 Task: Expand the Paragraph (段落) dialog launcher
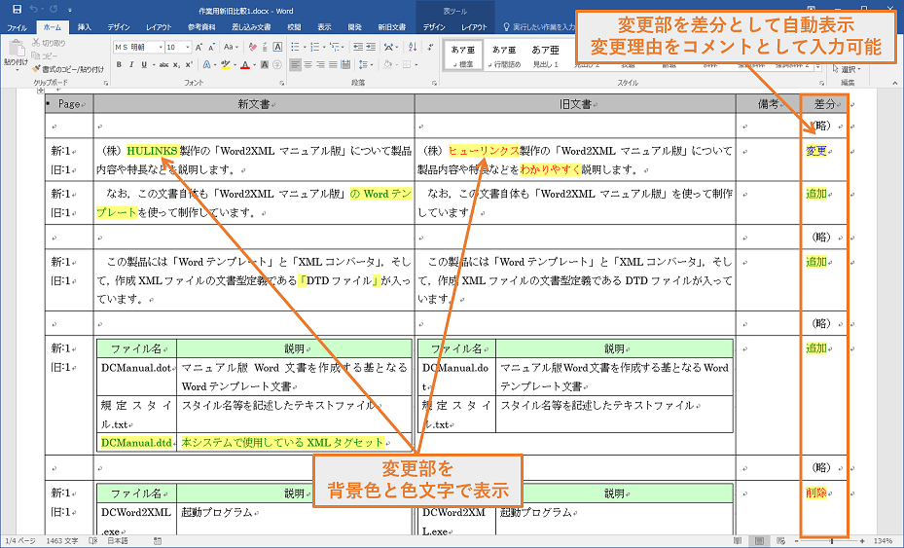click(434, 83)
